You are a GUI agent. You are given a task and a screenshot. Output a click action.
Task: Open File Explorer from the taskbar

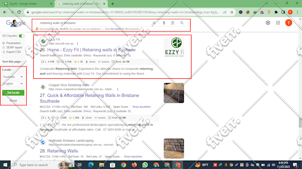102,165
